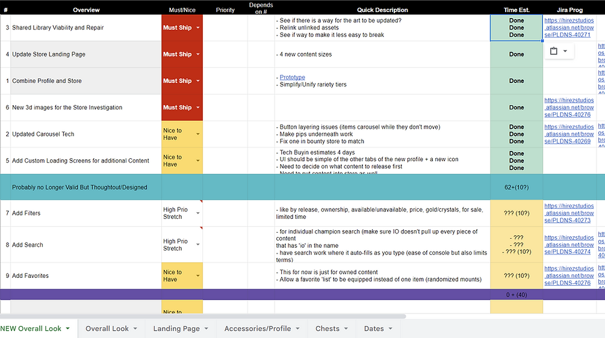The height and width of the screenshot is (338, 605).
Task: Select the Done cell in Update Store Landing row
Action: (517, 54)
